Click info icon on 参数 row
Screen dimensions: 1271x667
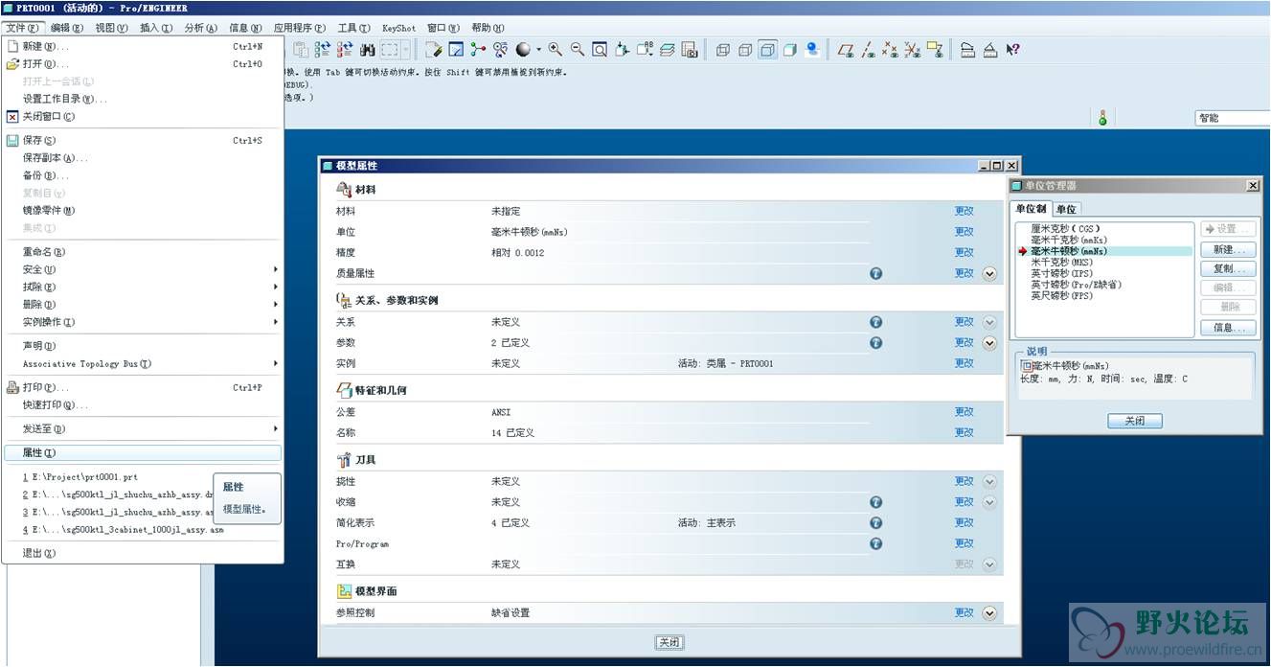[875, 342]
